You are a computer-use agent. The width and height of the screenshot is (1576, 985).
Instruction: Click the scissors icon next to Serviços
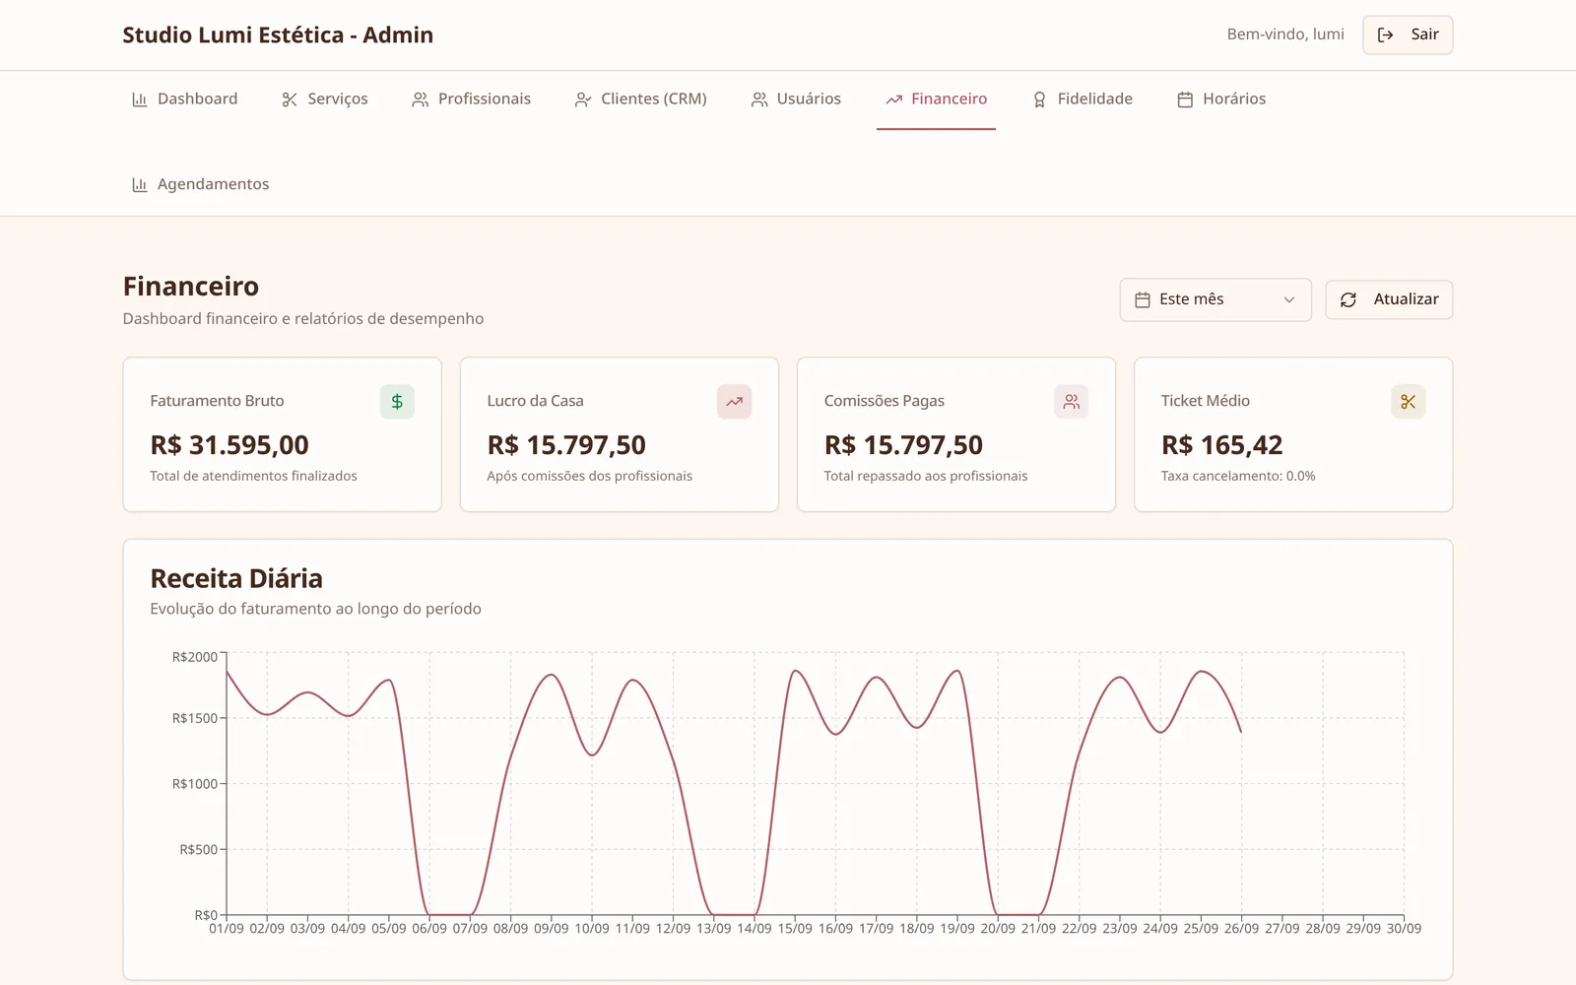290,99
